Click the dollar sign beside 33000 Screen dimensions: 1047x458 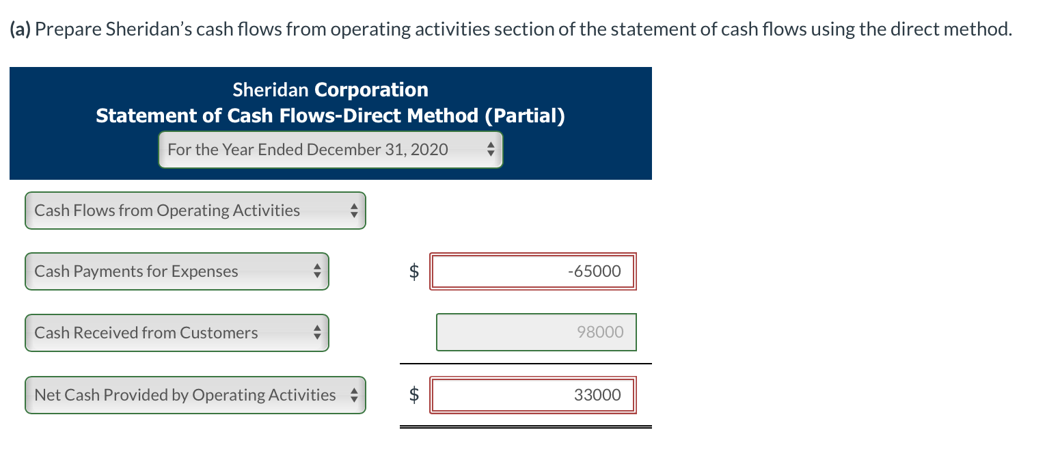tap(413, 395)
